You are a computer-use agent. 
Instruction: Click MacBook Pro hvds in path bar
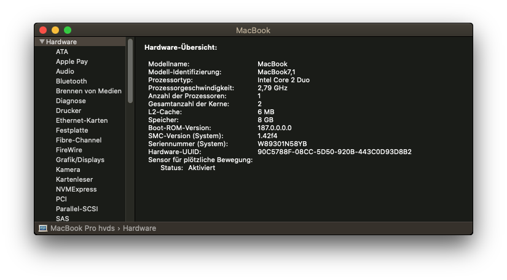pyautogui.click(x=82, y=228)
